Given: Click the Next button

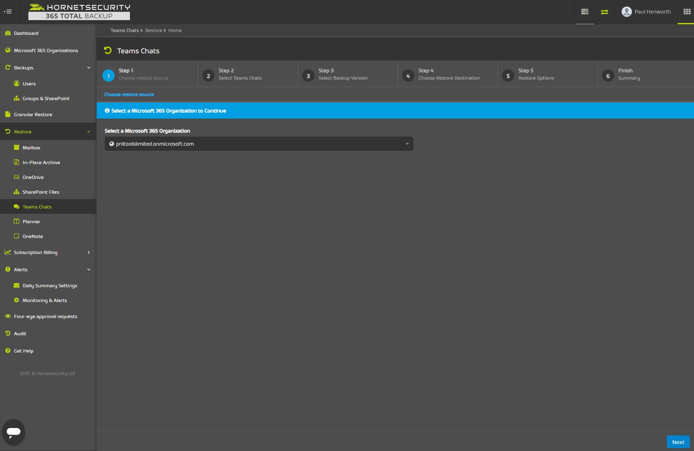Looking at the screenshot, I should point(678,442).
